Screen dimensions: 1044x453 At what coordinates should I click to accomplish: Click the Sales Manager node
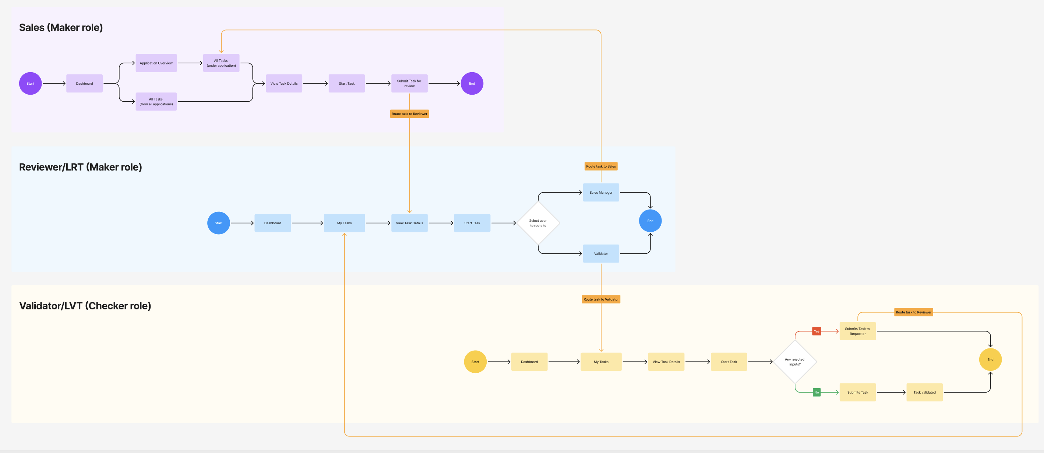pos(601,193)
